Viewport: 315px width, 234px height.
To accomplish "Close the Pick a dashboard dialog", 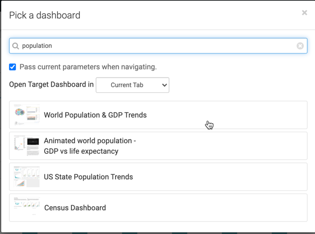I will (x=304, y=13).
